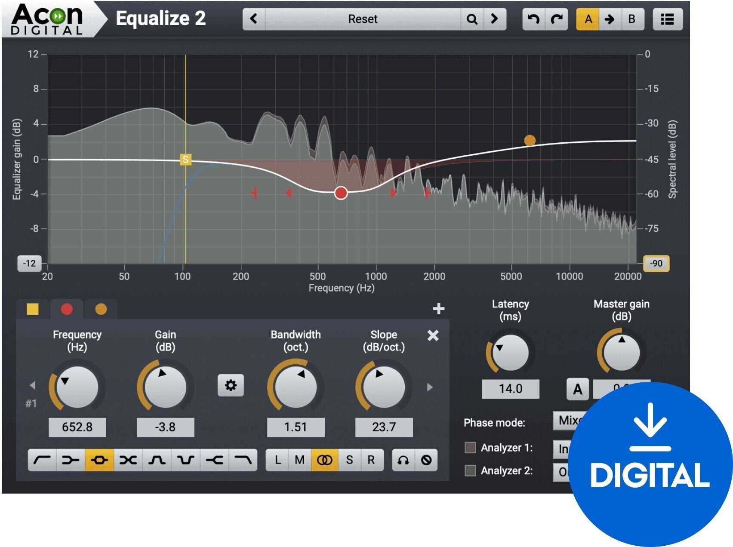The width and height of the screenshot is (733, 547).
Task: Click the low-pass filter shape icon
Action: coord(244,460)
